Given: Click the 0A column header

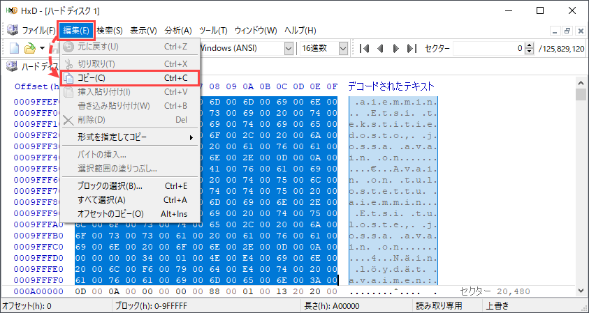Looking at the screenshot, I should click(x=248, y=86).
